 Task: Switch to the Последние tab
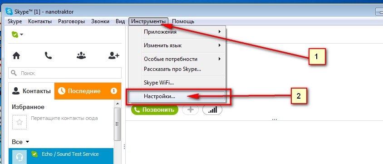click(88, 91)
